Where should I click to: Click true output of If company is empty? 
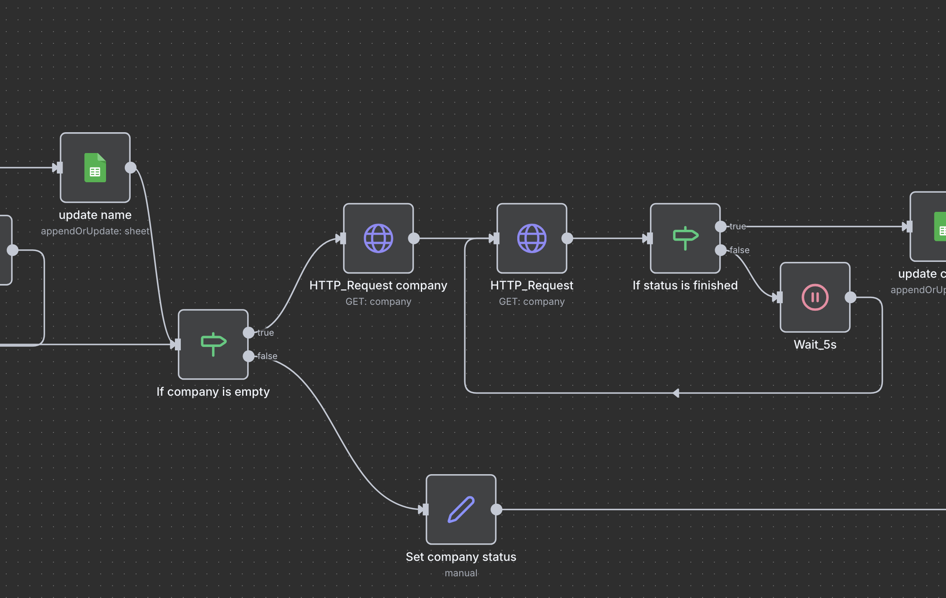[248, 332]
